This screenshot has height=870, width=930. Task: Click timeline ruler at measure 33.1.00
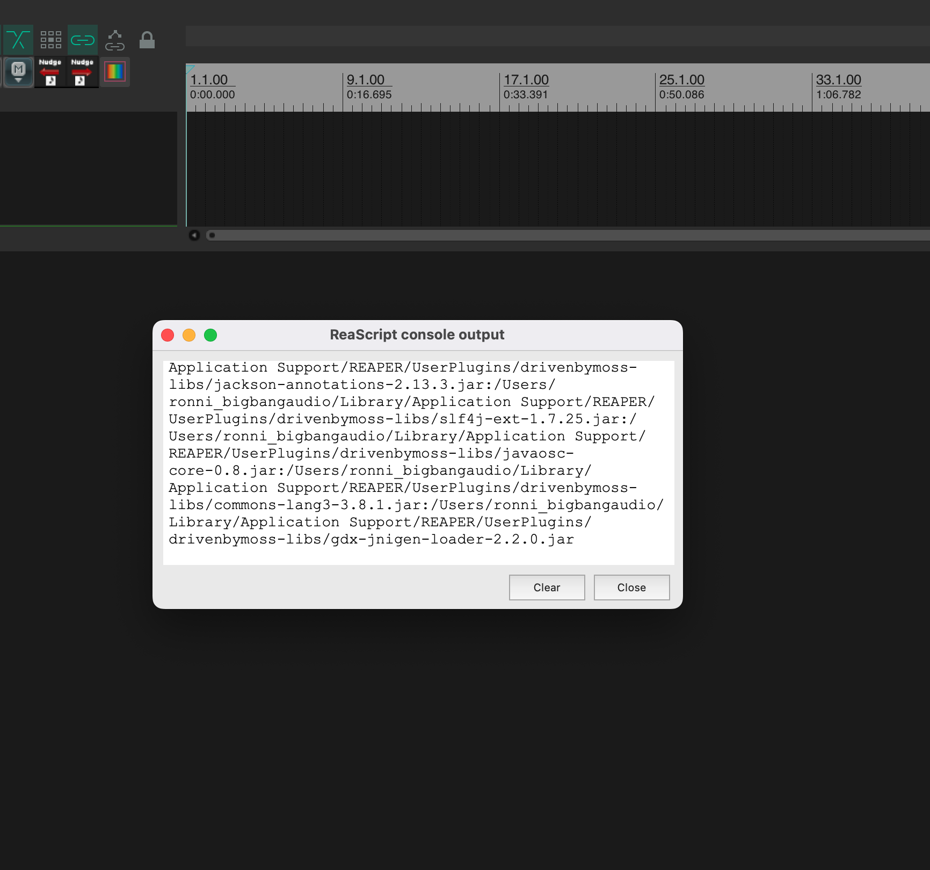[x=839, y=80]
